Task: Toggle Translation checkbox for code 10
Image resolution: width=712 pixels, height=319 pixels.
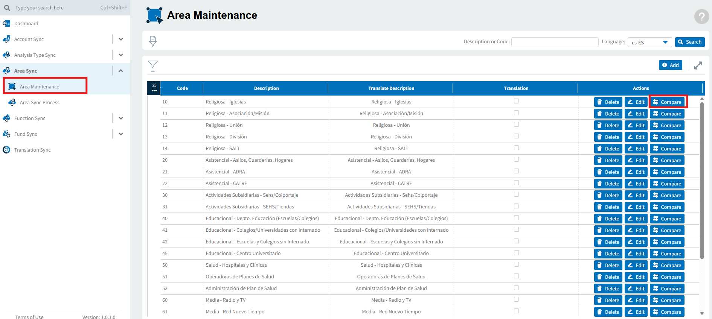Action: coord(516,101)
